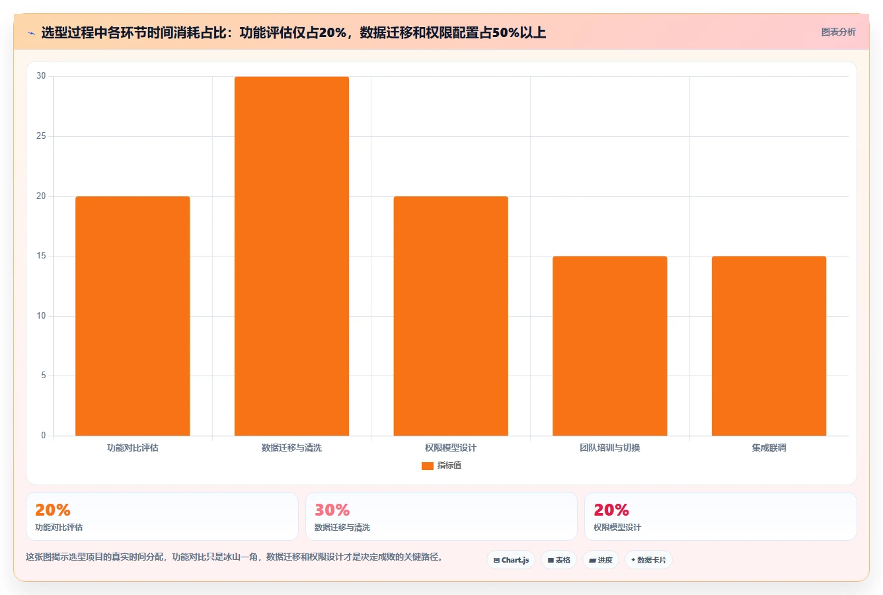This screenshot has height=595, width=883.
Task: Open the 20% 功能对比评估 stat card
Action: click(162, 516)
